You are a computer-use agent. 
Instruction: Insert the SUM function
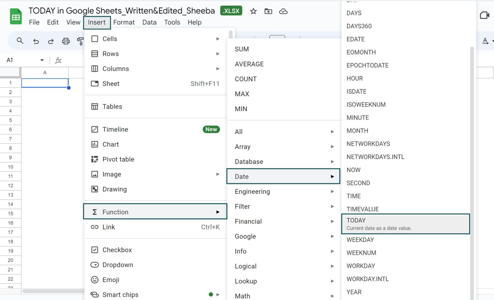(284, 49)
